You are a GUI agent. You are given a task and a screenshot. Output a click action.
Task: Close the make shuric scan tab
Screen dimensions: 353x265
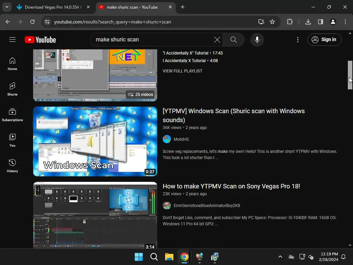coord(170,7)
